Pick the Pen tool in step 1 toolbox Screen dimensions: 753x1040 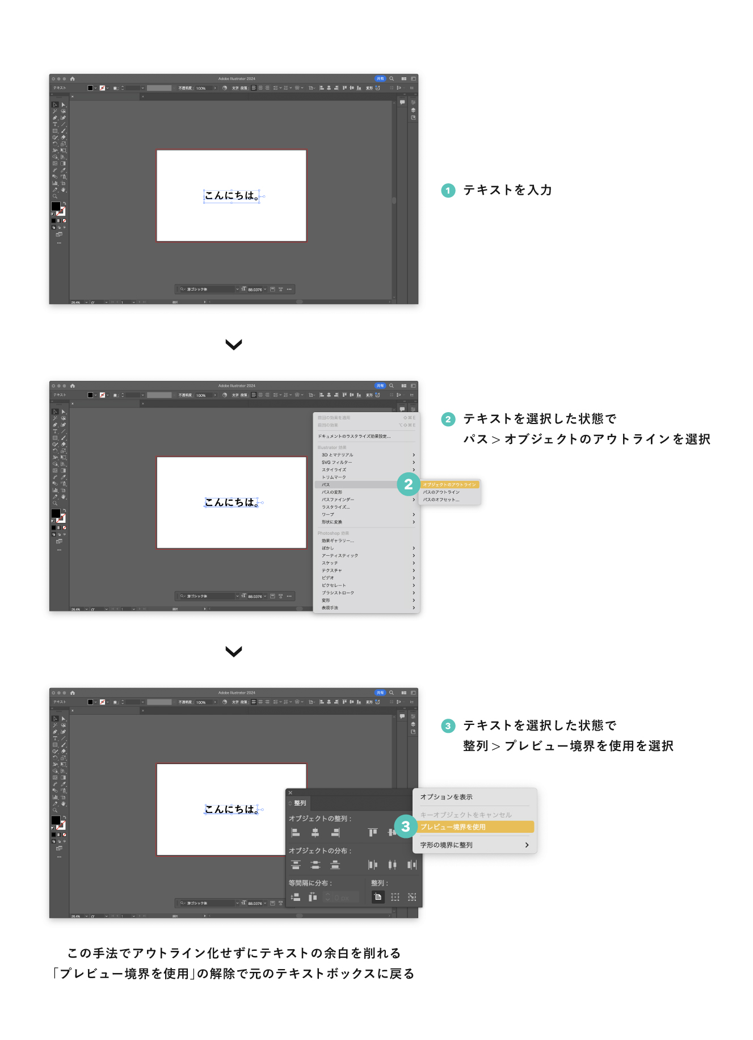click(x=55, y=118)
